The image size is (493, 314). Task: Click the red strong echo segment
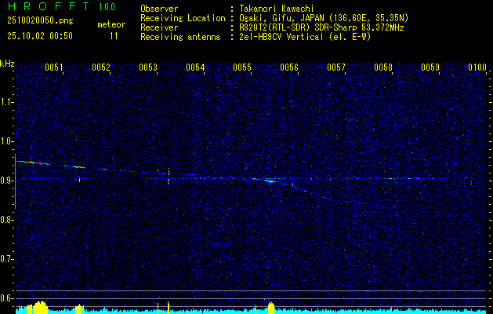40,163
